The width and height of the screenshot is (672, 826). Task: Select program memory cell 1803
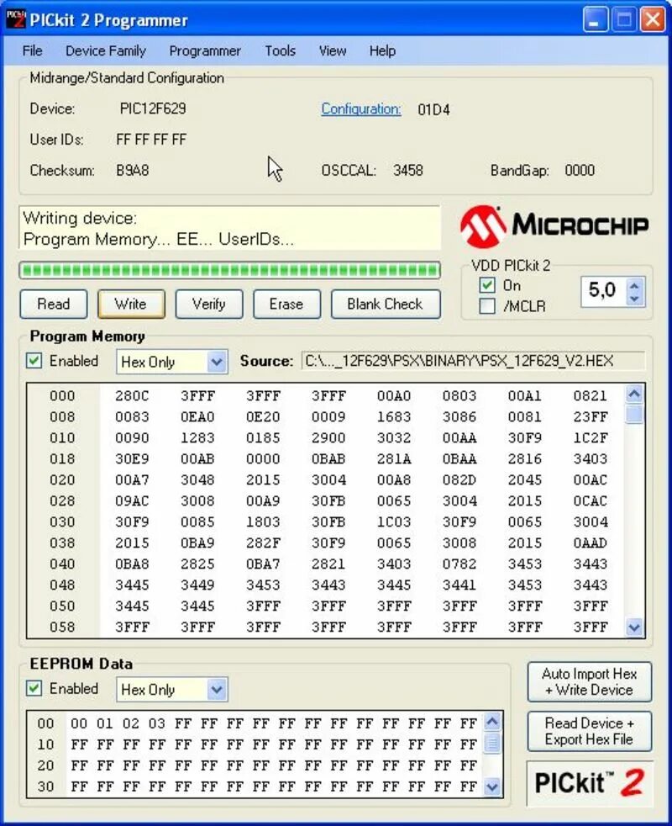pyautogui.click(x=263, y=522)
